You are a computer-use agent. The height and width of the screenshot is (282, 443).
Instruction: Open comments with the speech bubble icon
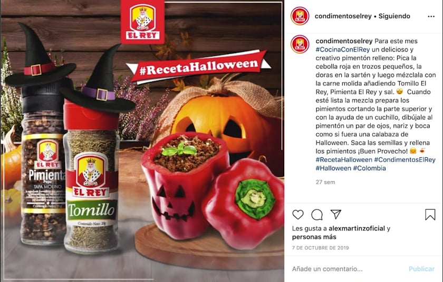(317, 215)
